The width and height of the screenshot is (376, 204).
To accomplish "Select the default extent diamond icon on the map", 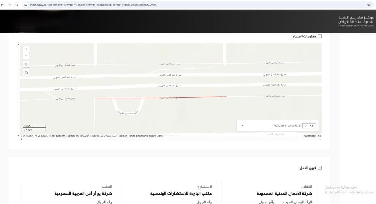I will (26, 64).
